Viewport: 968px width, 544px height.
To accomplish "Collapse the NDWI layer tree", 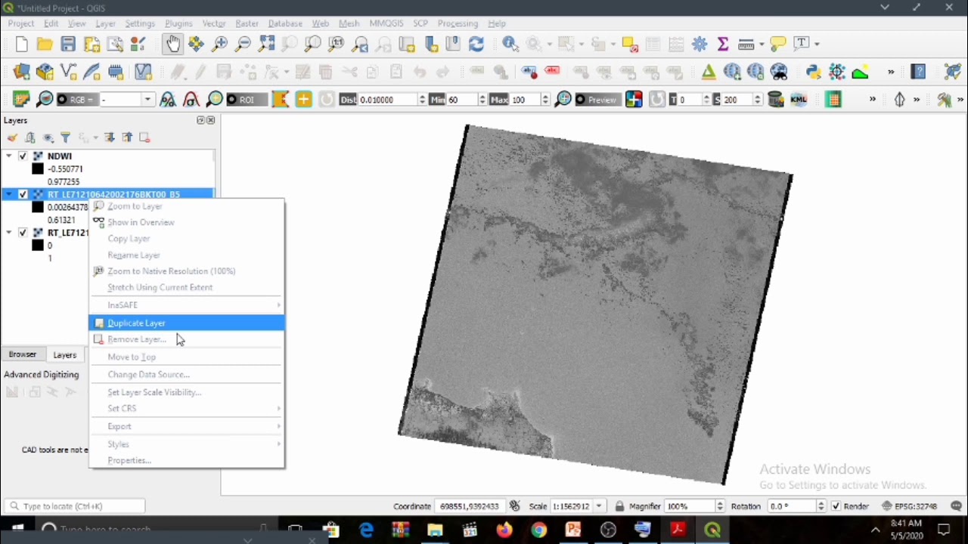I will point(9,156).
